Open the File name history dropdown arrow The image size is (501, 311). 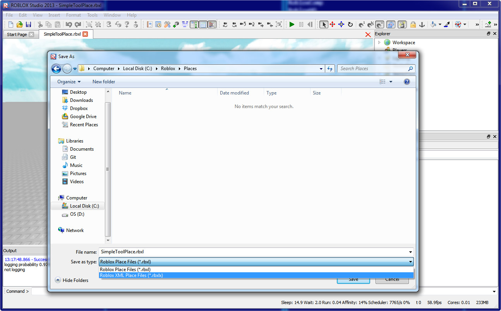point(410,252)
